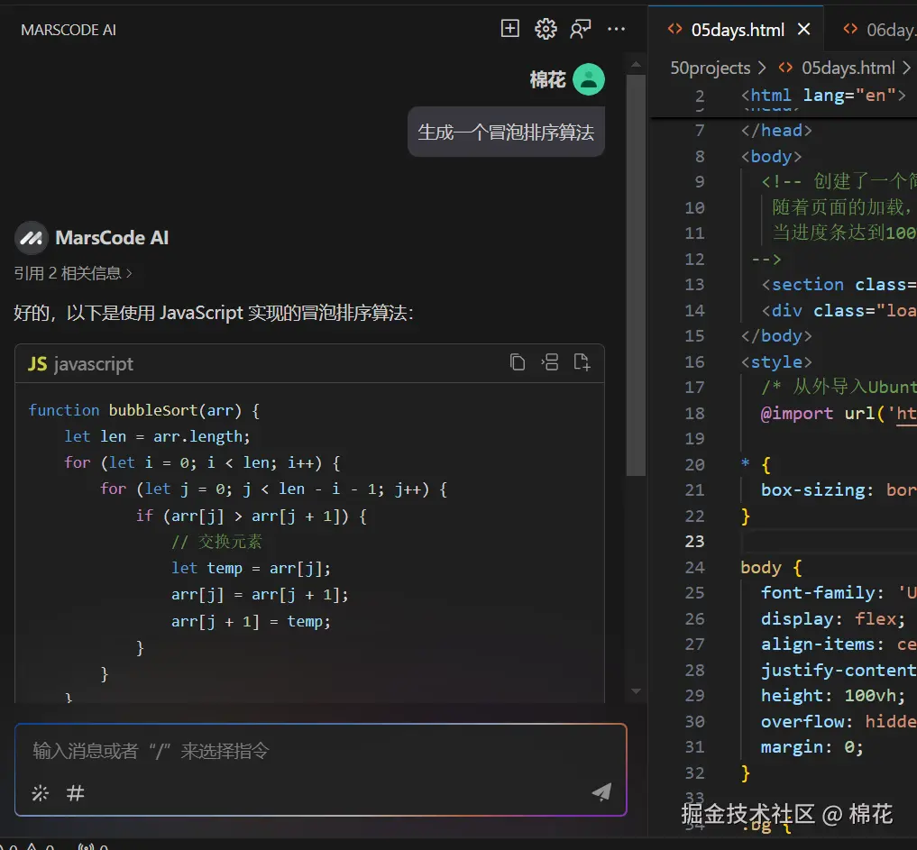Click let len = arr.length code line
Screen dimensions: 917x850
click(x=157, y=436)
